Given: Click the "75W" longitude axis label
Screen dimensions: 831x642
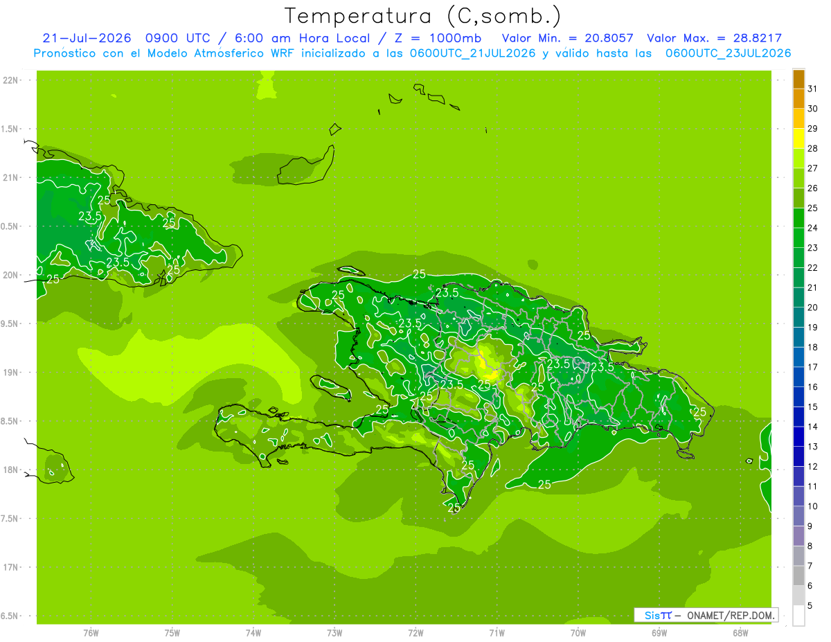Looking at the screenshot, I should point(172,633).
